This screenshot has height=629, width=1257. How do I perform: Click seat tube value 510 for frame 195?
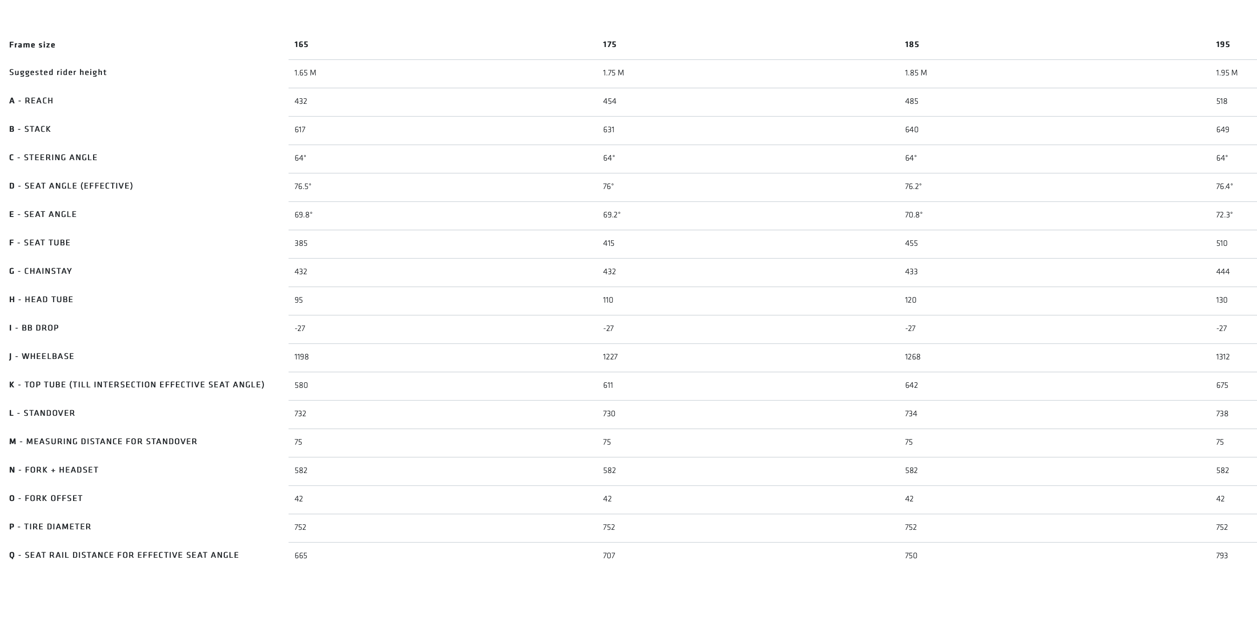coord(1221,243)
